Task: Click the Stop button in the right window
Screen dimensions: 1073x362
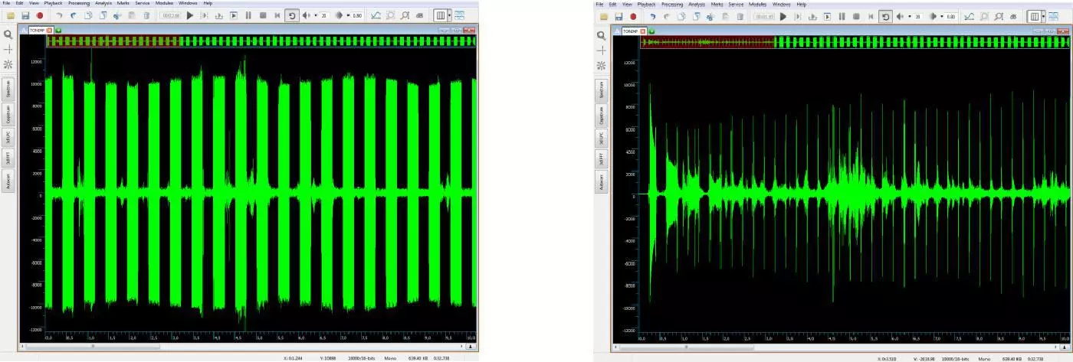Action: pos(856,16)
